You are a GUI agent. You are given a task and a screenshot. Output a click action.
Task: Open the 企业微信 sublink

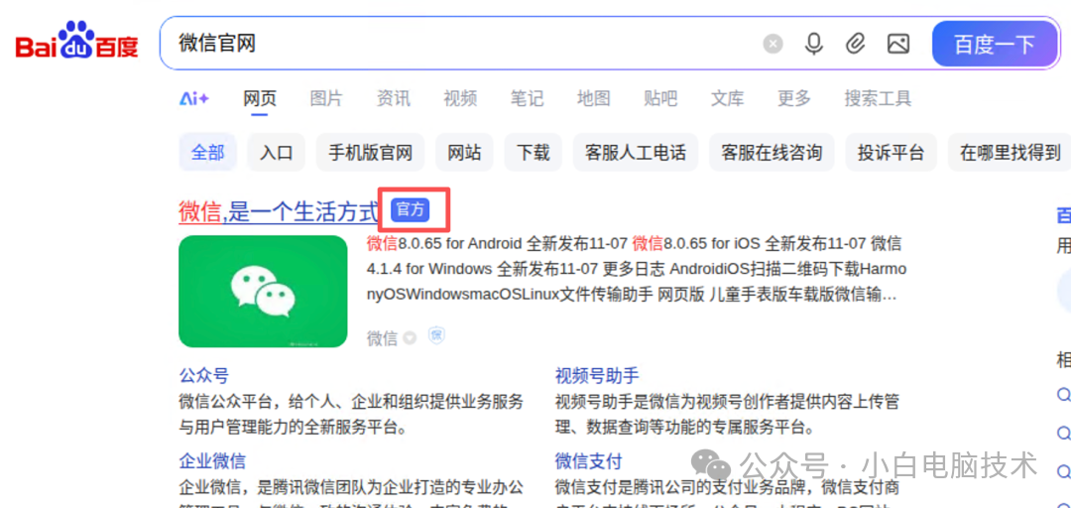(x=212, y=460)
